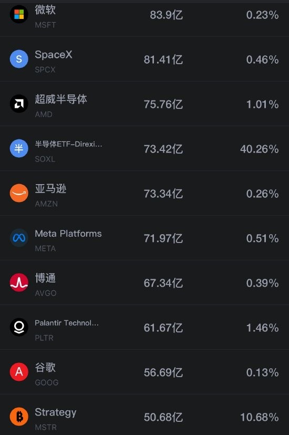
Task: Select the 40.26% value for SOXL
Action: click(260, 149)
